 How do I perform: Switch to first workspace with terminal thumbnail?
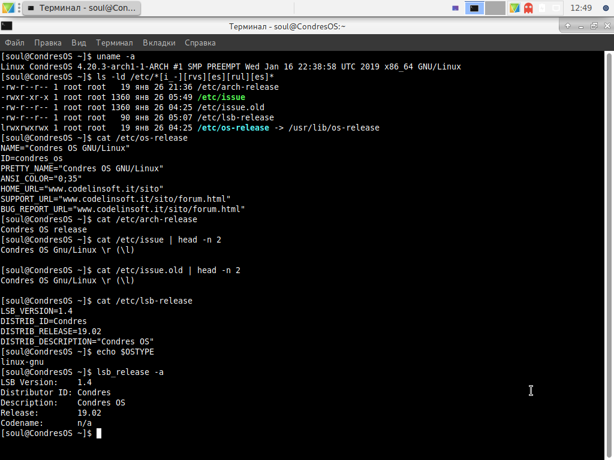[475, 8]
